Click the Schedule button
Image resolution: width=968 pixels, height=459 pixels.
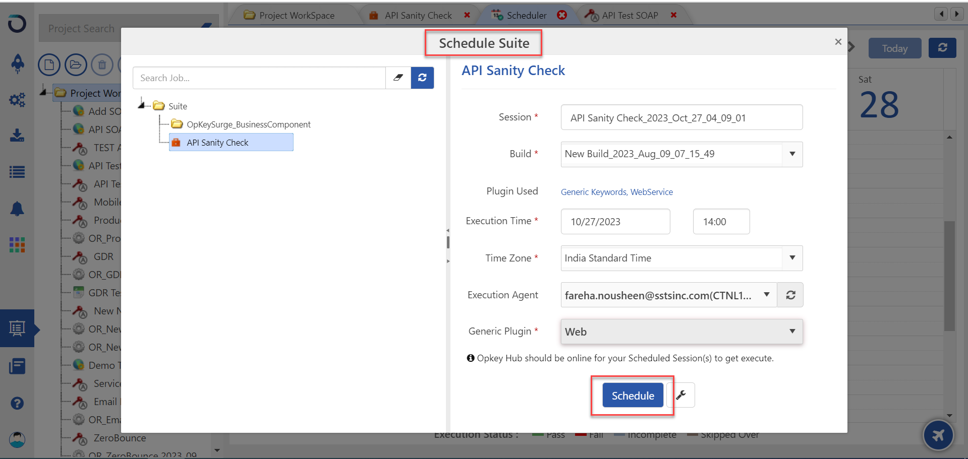(633, 396)
